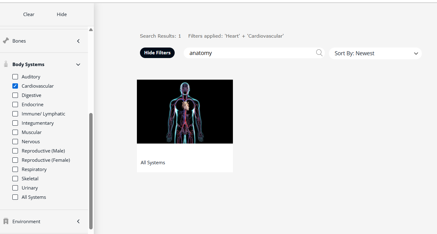437x234 pixels.
Task: Open the Sort By: Newest dropdown
Action: 375,53
